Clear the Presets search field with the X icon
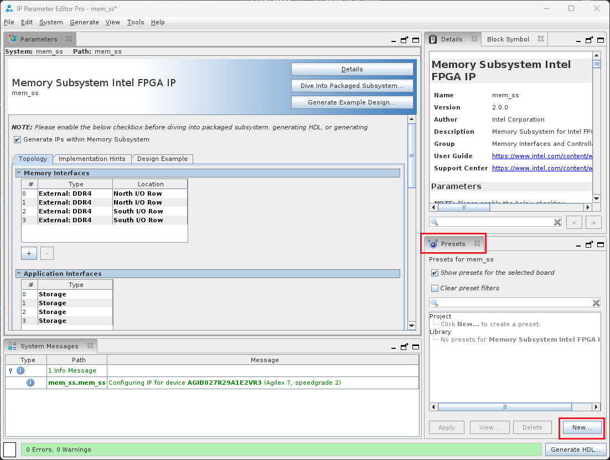Image resolution: width=610 pixels, height=460 pixels. (596, 303)
